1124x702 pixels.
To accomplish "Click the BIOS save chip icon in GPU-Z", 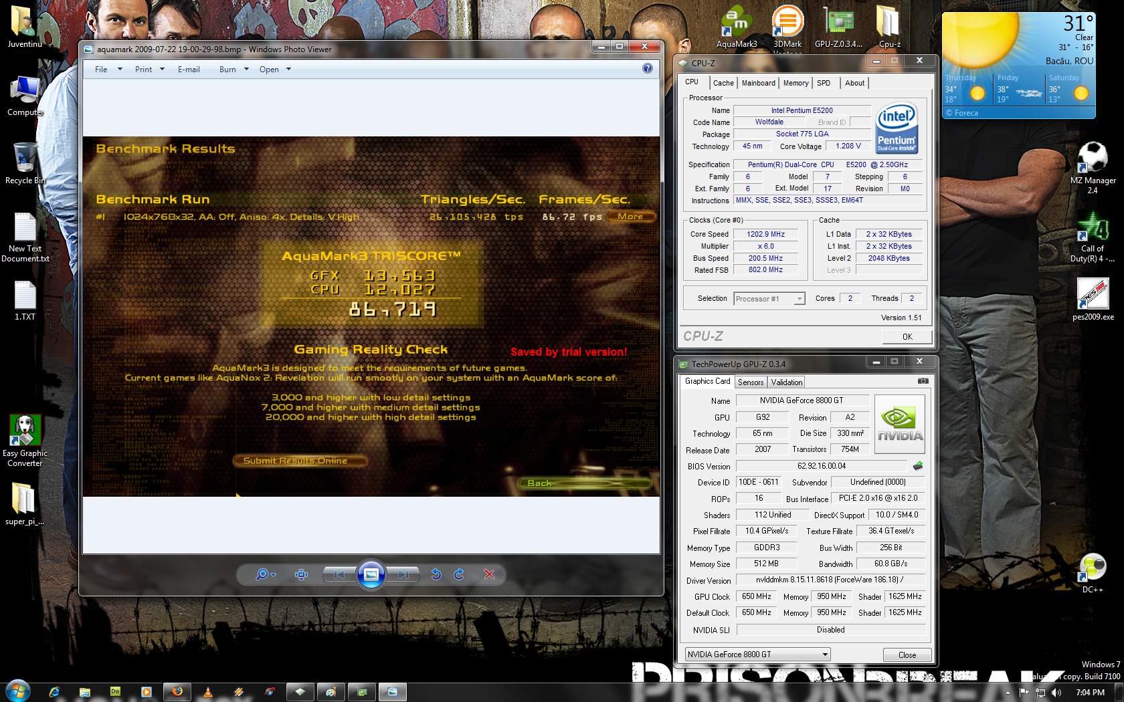I will [918, 466].
